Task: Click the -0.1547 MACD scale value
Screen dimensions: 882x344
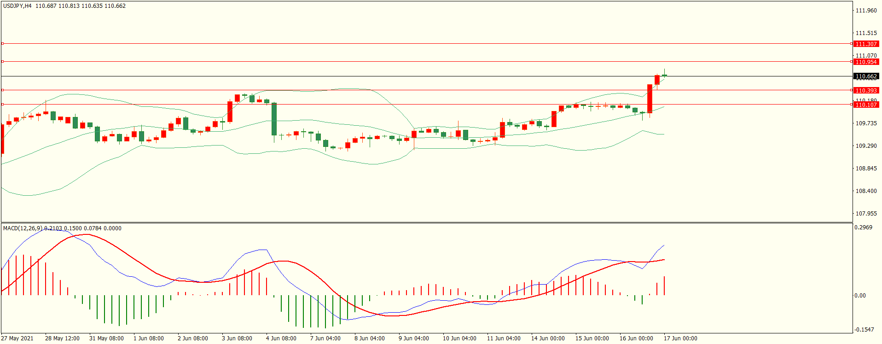Action: pyautogui.click(x=864, y=330)
